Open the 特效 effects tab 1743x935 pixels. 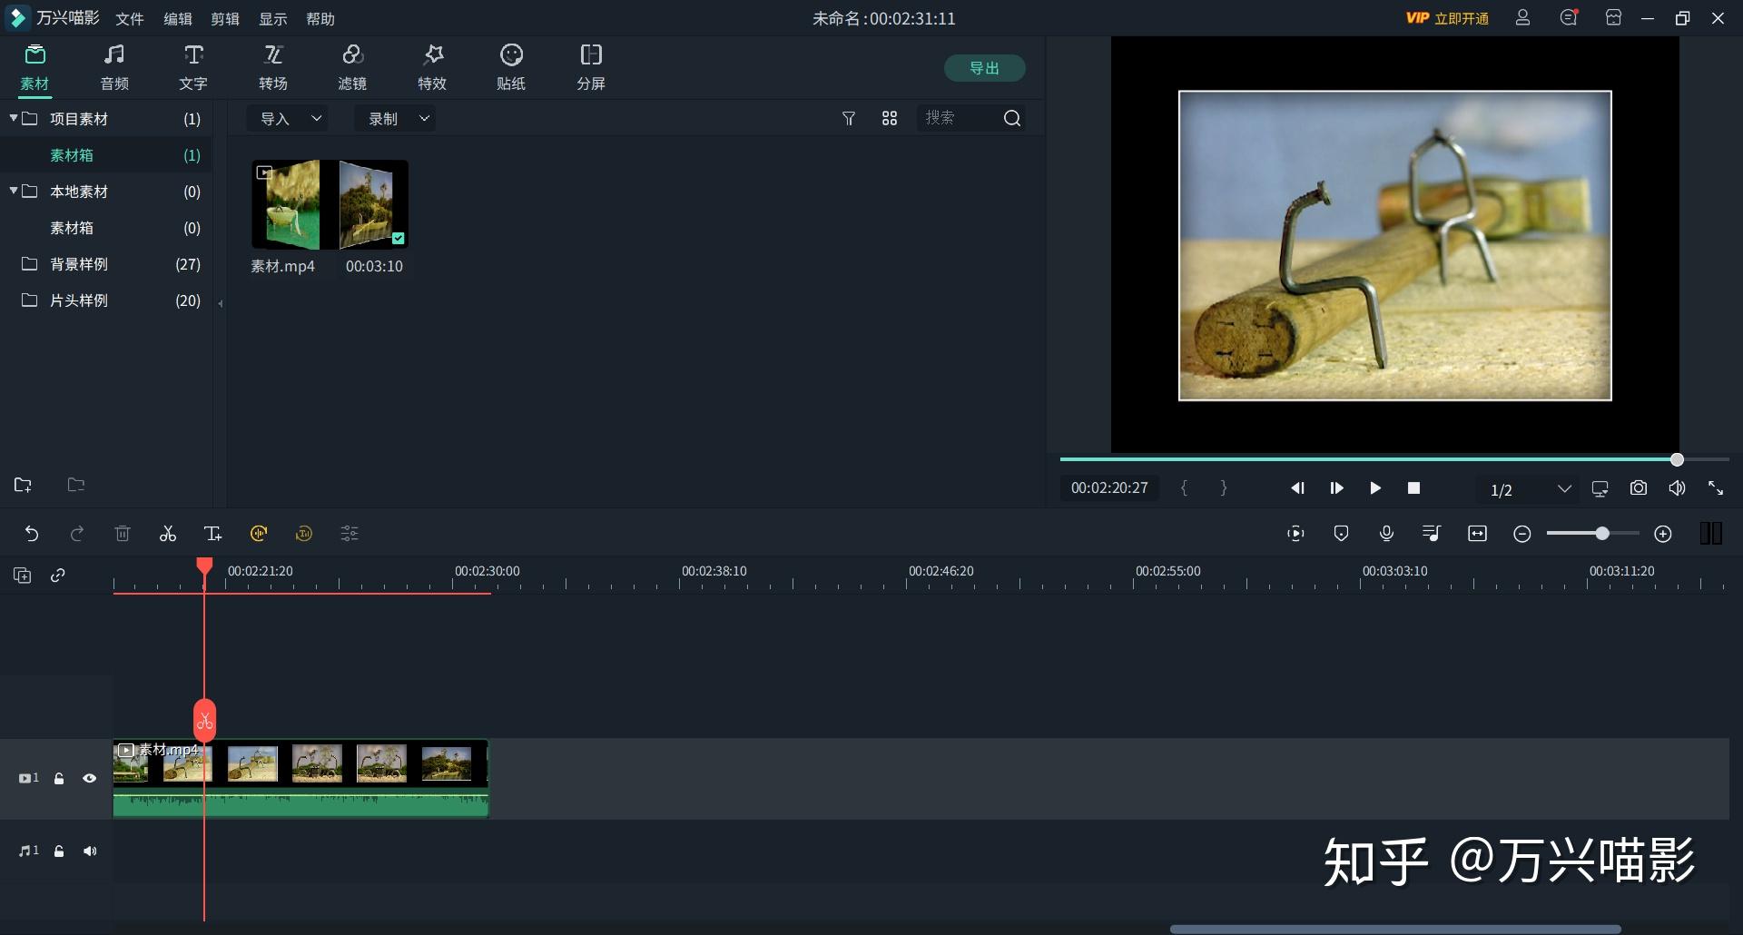pos(432,67)
